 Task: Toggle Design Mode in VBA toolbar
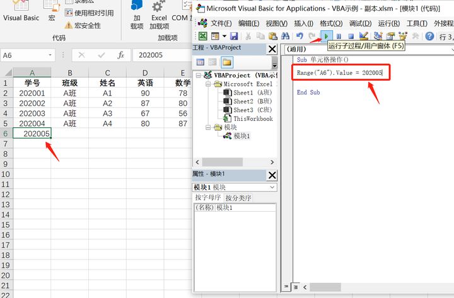(363, 36)
